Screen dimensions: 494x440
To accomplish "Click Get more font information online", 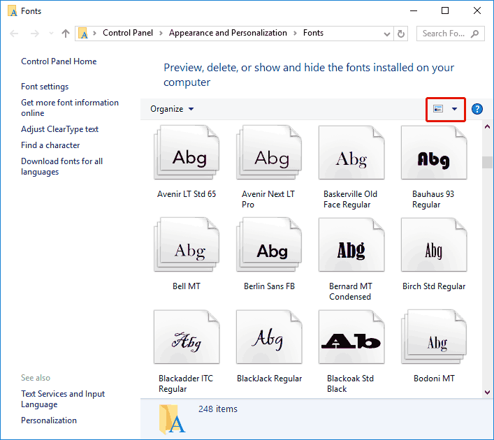I will coord(70,108).
